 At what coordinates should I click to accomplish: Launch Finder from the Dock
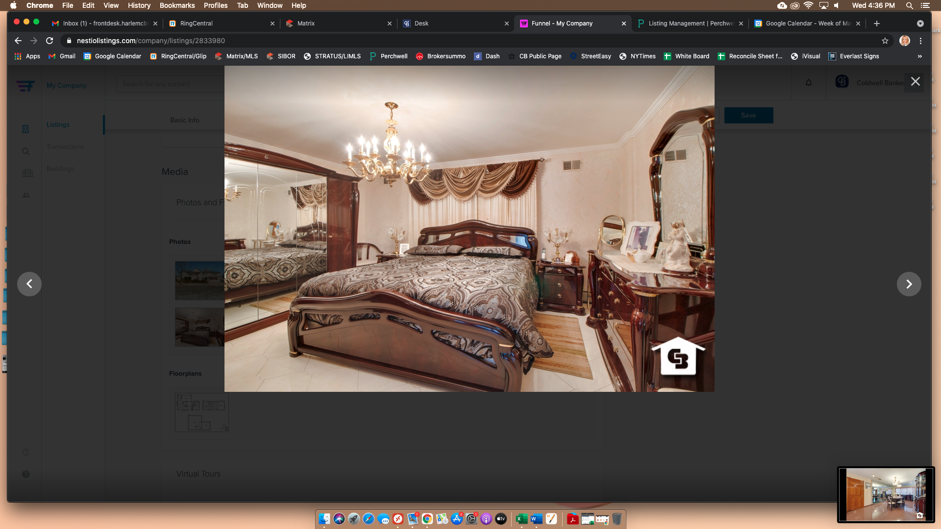point(324,519)
